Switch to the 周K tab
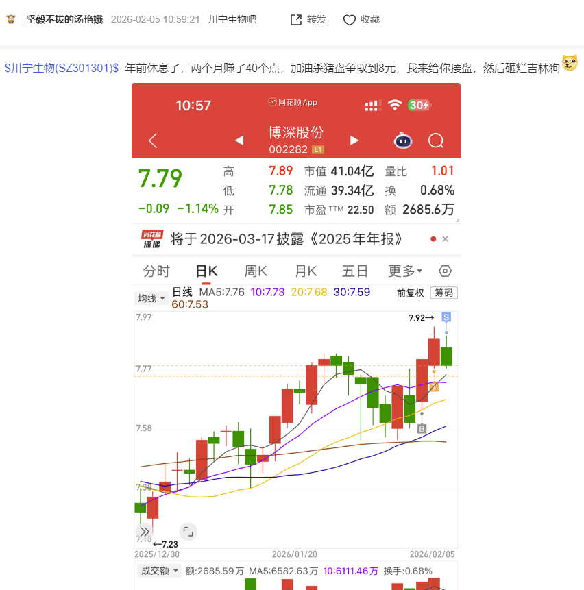Viewport: 584px width, 590px height. pos(256,271)
